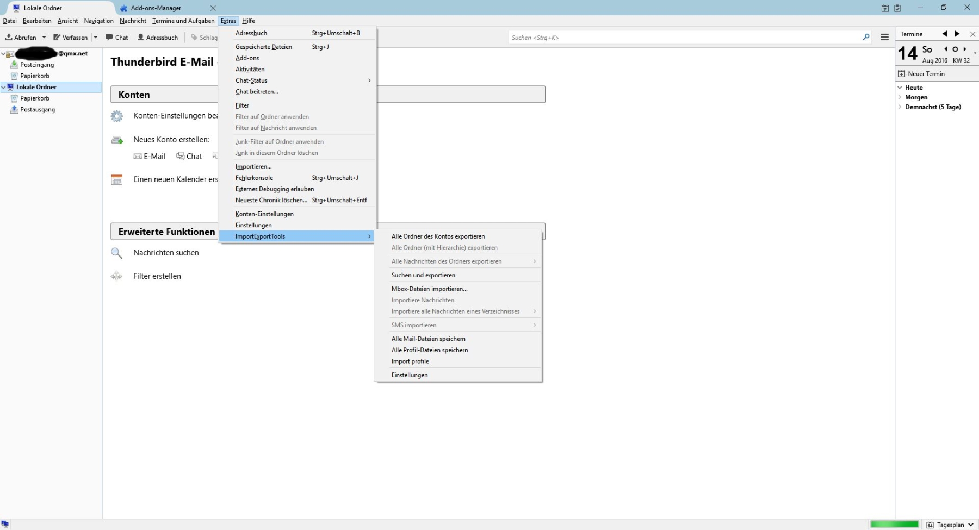Select the Papierkorb icon under the gmx.net account

click(15, 76)
